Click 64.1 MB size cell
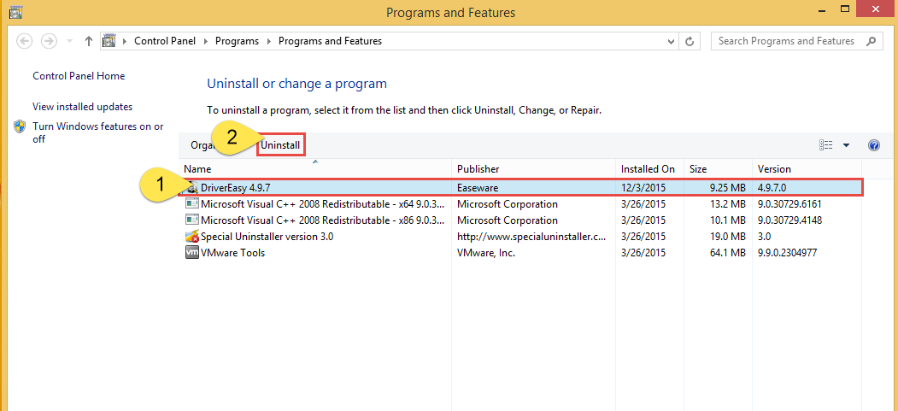The width and height of the screenshot is (898, 411). coord(726,252)
